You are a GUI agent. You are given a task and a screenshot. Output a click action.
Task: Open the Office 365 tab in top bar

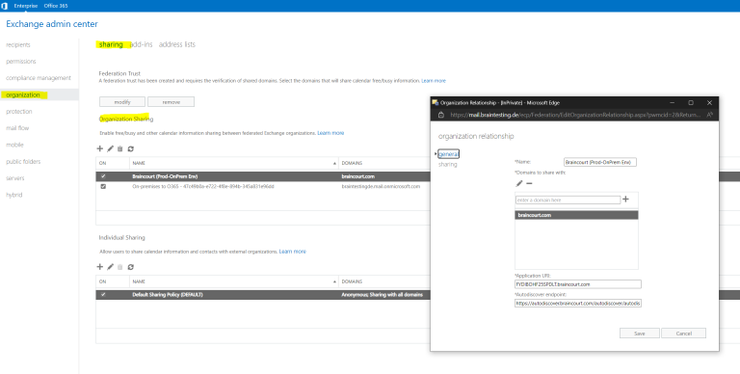pos(56,6)
